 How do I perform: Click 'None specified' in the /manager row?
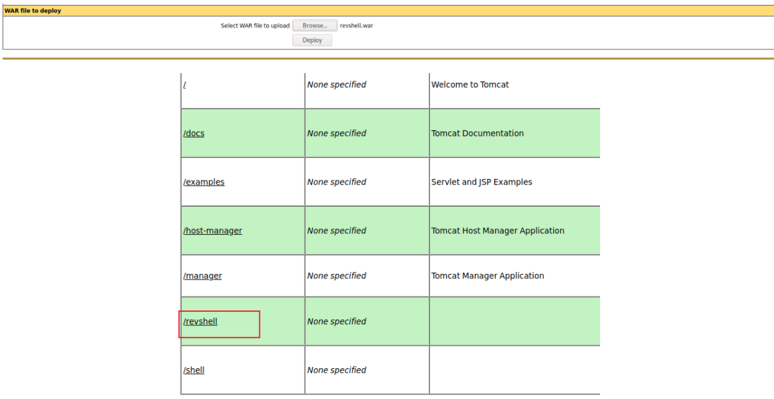point(336,276)
